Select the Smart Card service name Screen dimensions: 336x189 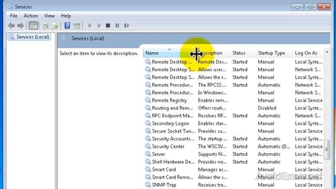[x=164, y=170]
